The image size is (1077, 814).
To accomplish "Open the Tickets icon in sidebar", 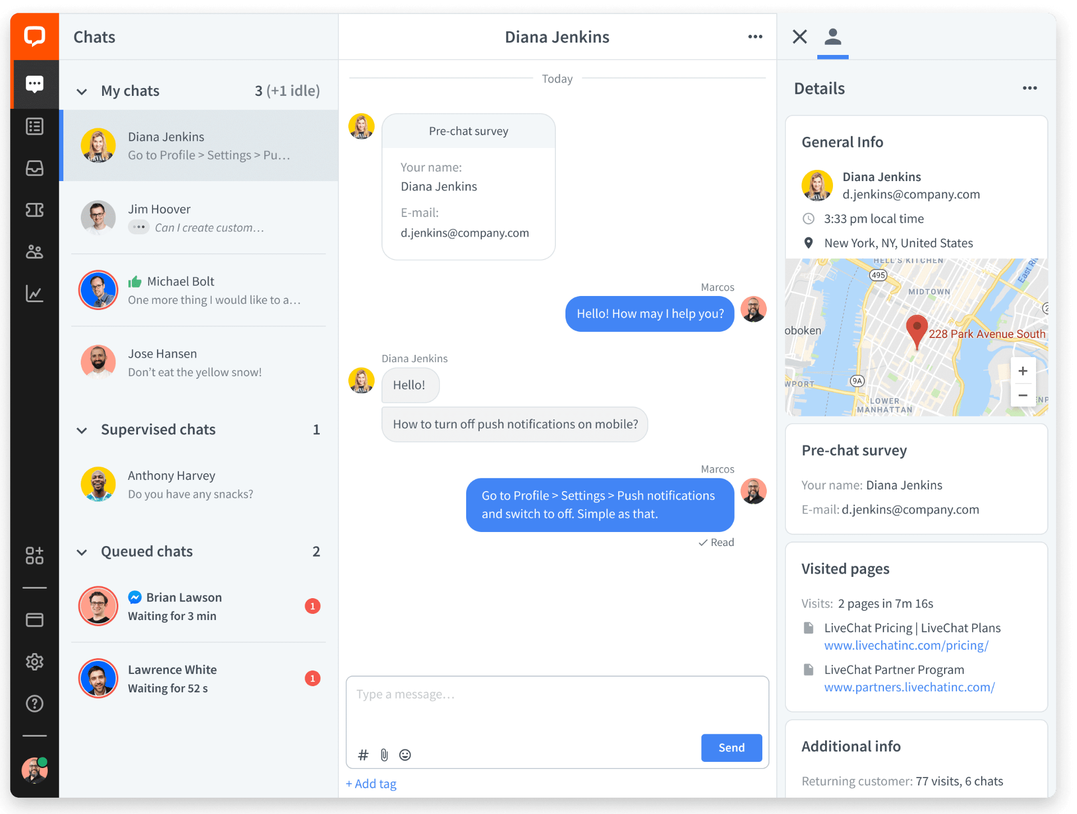I will 34,210.
